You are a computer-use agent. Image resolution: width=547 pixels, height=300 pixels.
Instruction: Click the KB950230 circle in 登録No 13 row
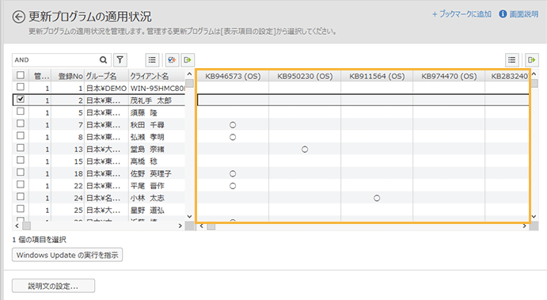[305, 150]
